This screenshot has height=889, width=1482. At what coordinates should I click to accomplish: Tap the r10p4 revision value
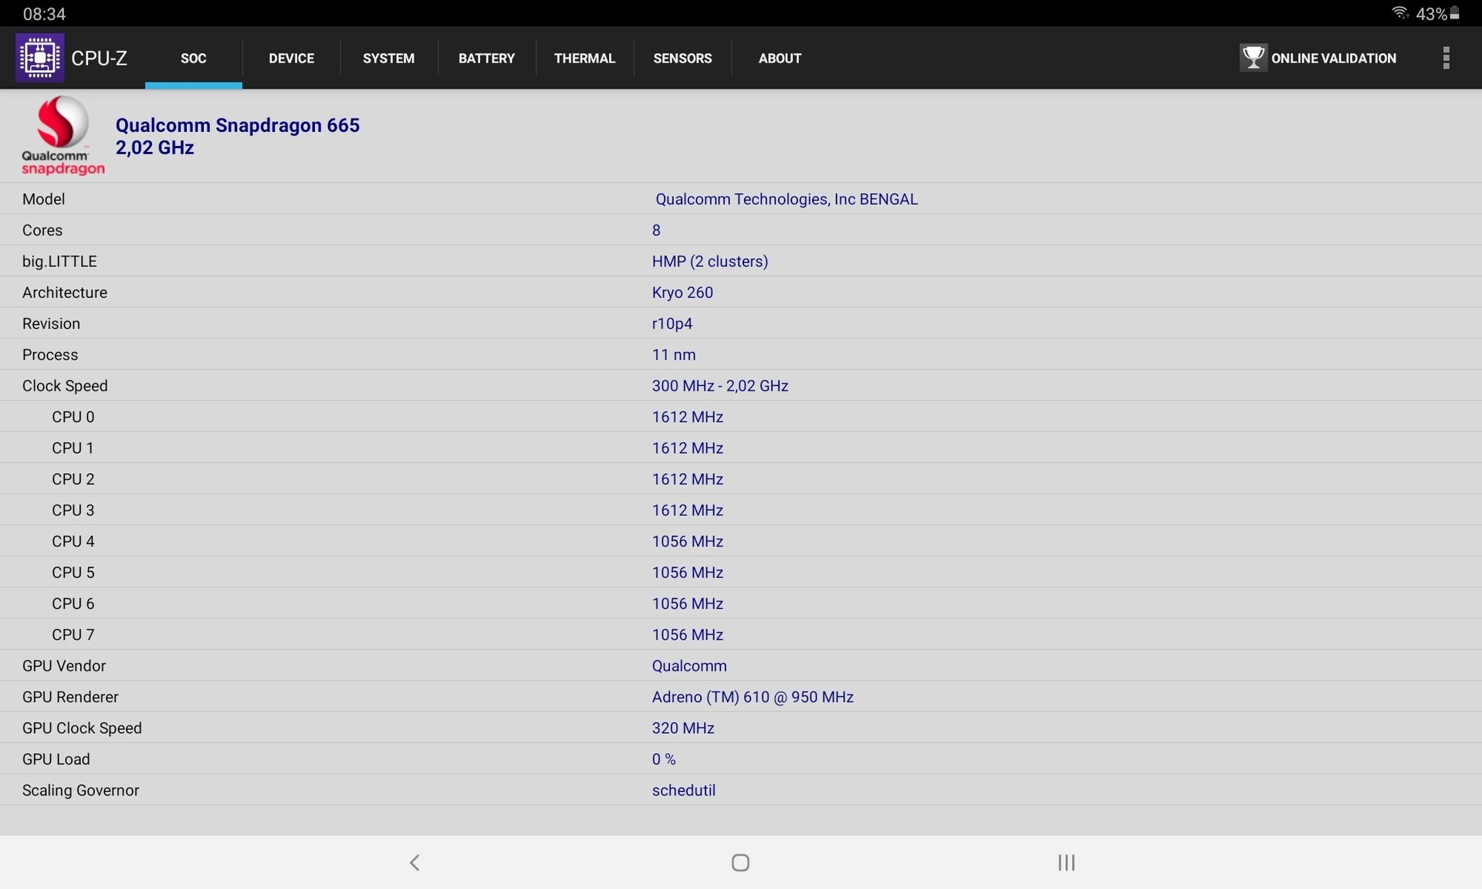[672, 323]
